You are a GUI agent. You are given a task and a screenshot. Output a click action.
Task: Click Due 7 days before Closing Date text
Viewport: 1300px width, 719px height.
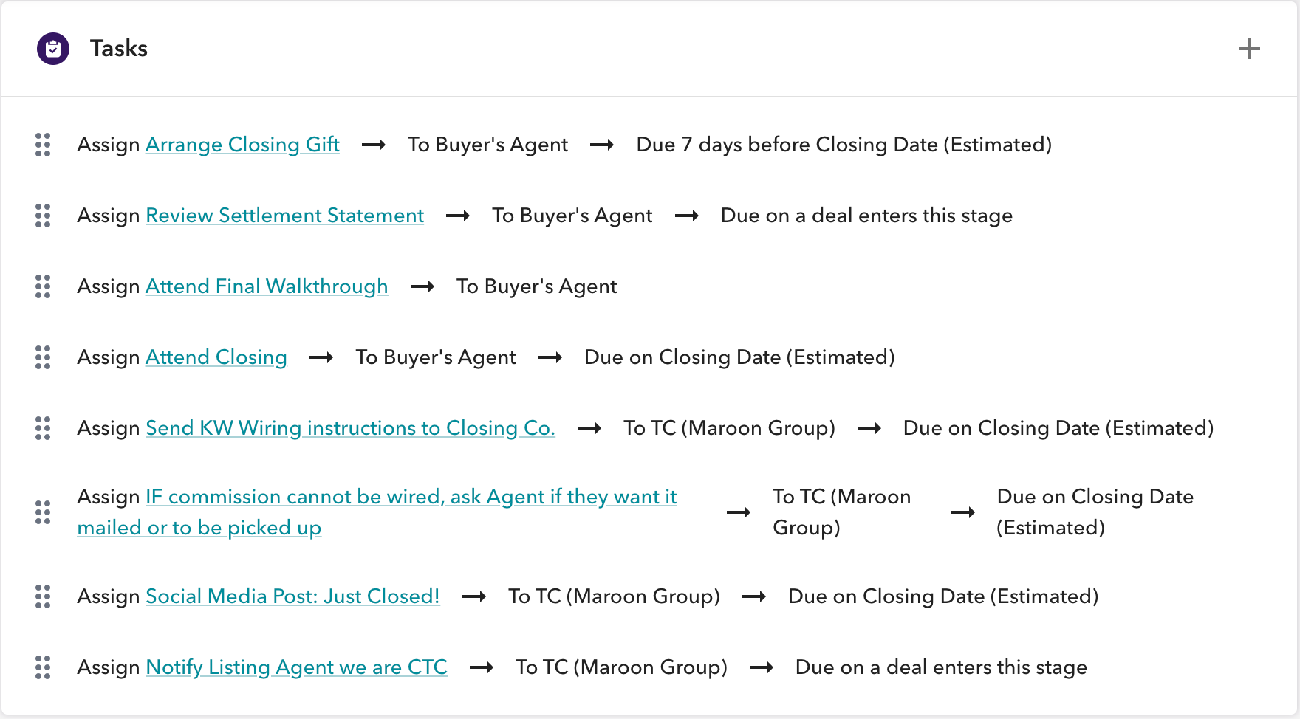pos(844,145)
